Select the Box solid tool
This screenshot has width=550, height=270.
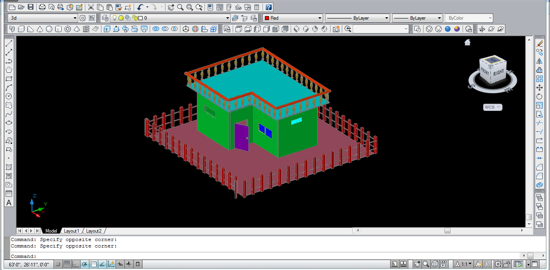[x=21, y=29]
